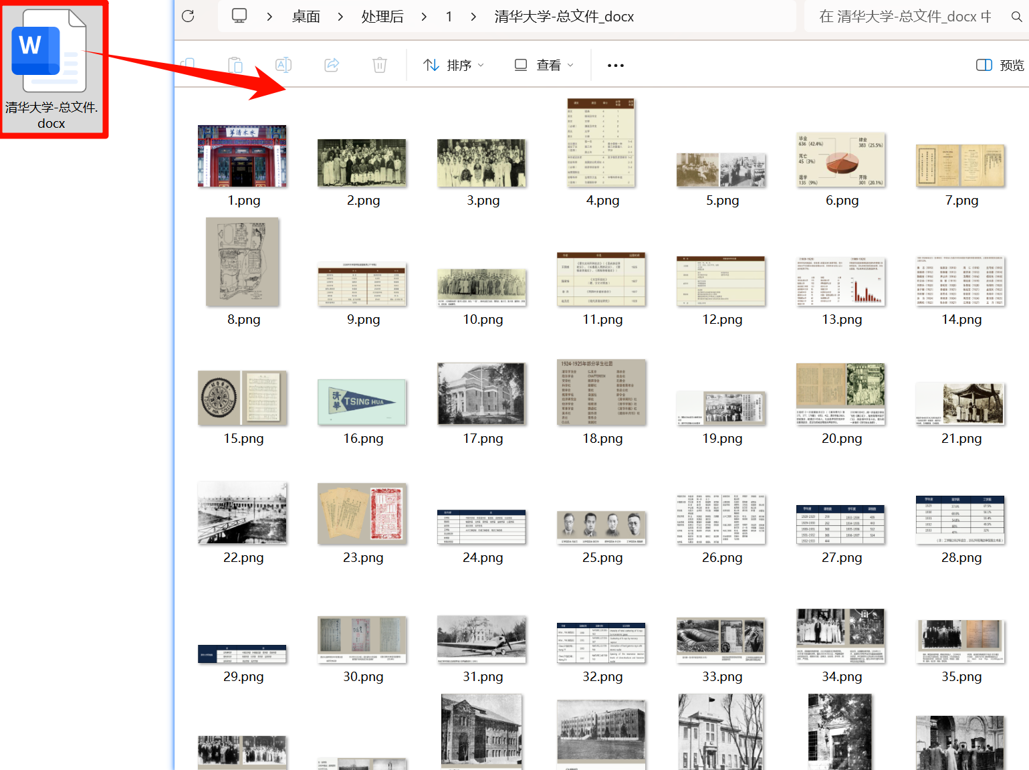Select the Rename icon in the toolbar
This screenshot has width=1029, height=770.
tap(283, 65)
